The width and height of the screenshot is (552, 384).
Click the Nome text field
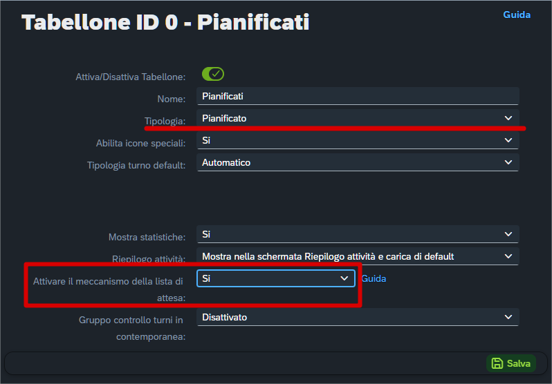point(357,96)
